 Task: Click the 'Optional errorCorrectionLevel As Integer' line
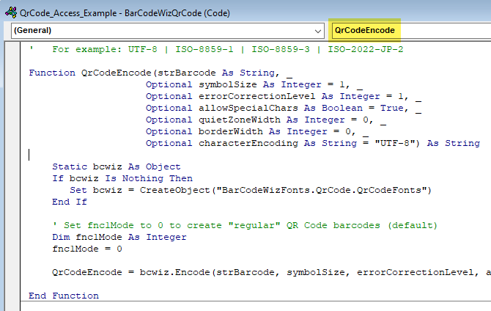click(x=284, y=97)
